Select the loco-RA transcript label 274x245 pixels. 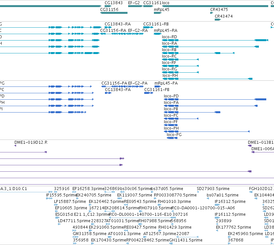click(x=169, y=43)
